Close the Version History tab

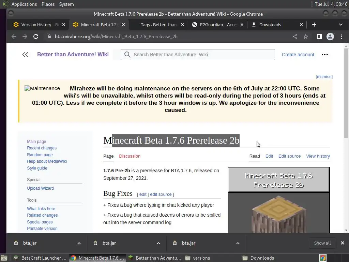(x=64, y=25)
